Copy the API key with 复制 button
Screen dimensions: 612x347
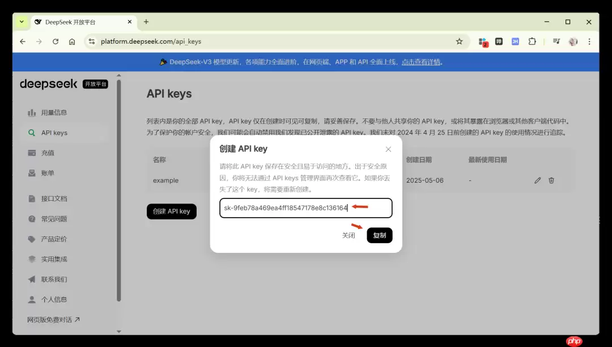(379, 235)
